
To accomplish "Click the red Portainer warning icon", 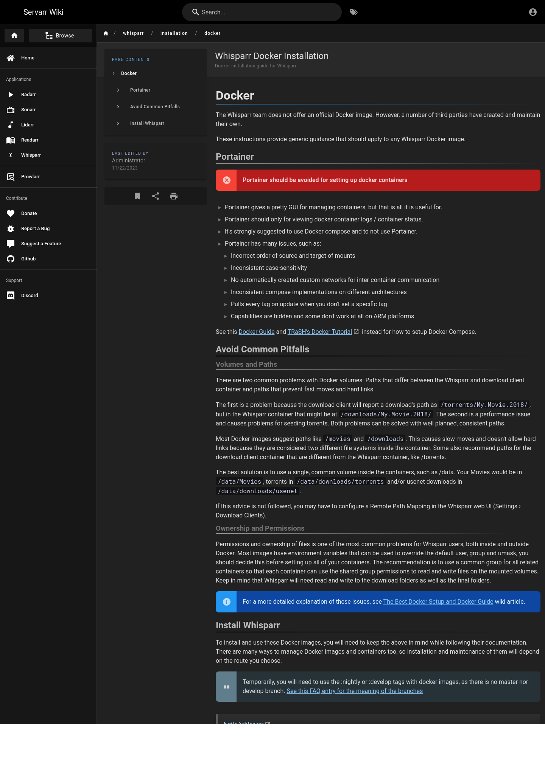I will [227, 180].
